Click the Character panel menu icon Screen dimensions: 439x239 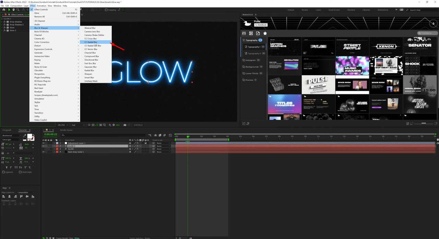(29, 130)
